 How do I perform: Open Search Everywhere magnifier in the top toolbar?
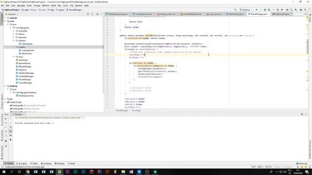click(305, 10)
